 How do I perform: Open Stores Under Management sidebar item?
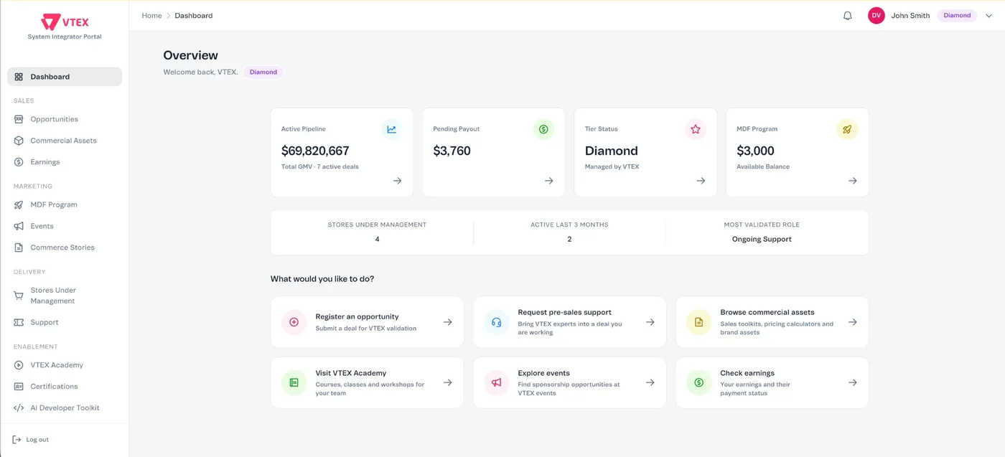coord(65,296)
